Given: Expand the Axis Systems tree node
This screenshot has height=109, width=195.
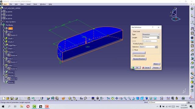Looking at the screenshot, I should (1, 21).
